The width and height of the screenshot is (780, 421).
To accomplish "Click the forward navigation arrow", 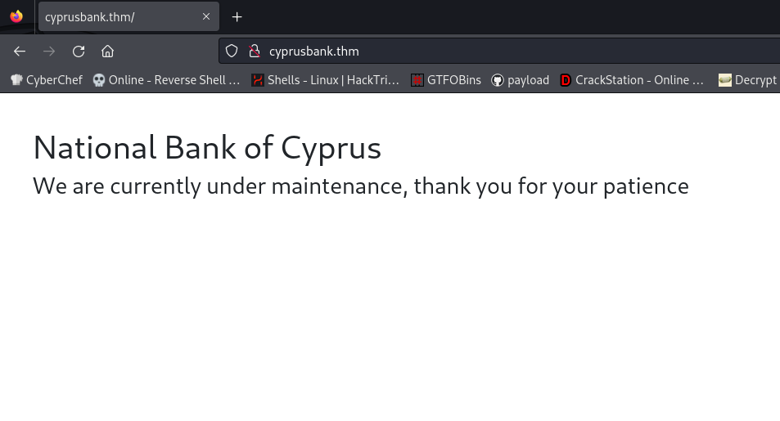I will coord(49,52).
